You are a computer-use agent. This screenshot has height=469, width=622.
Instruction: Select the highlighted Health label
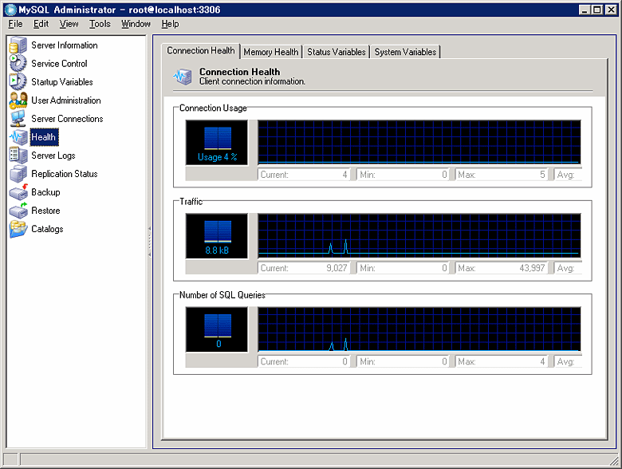click(44, 137)
